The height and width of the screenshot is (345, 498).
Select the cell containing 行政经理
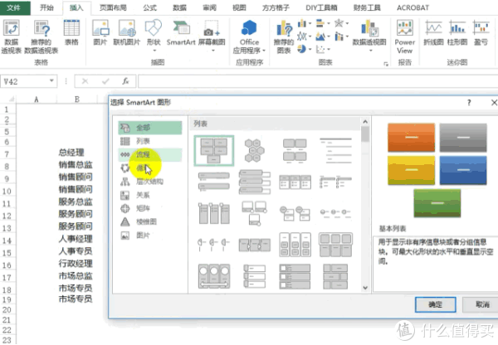click(x=76, y=264)
